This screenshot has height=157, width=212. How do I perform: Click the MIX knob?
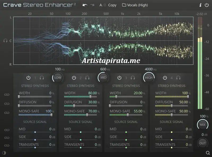[202, 125]
